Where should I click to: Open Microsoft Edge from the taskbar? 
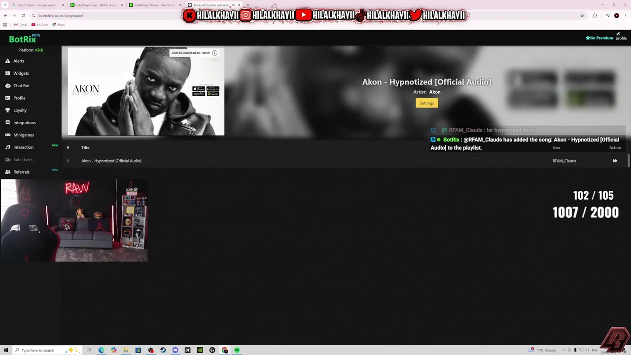pos(101,350)
